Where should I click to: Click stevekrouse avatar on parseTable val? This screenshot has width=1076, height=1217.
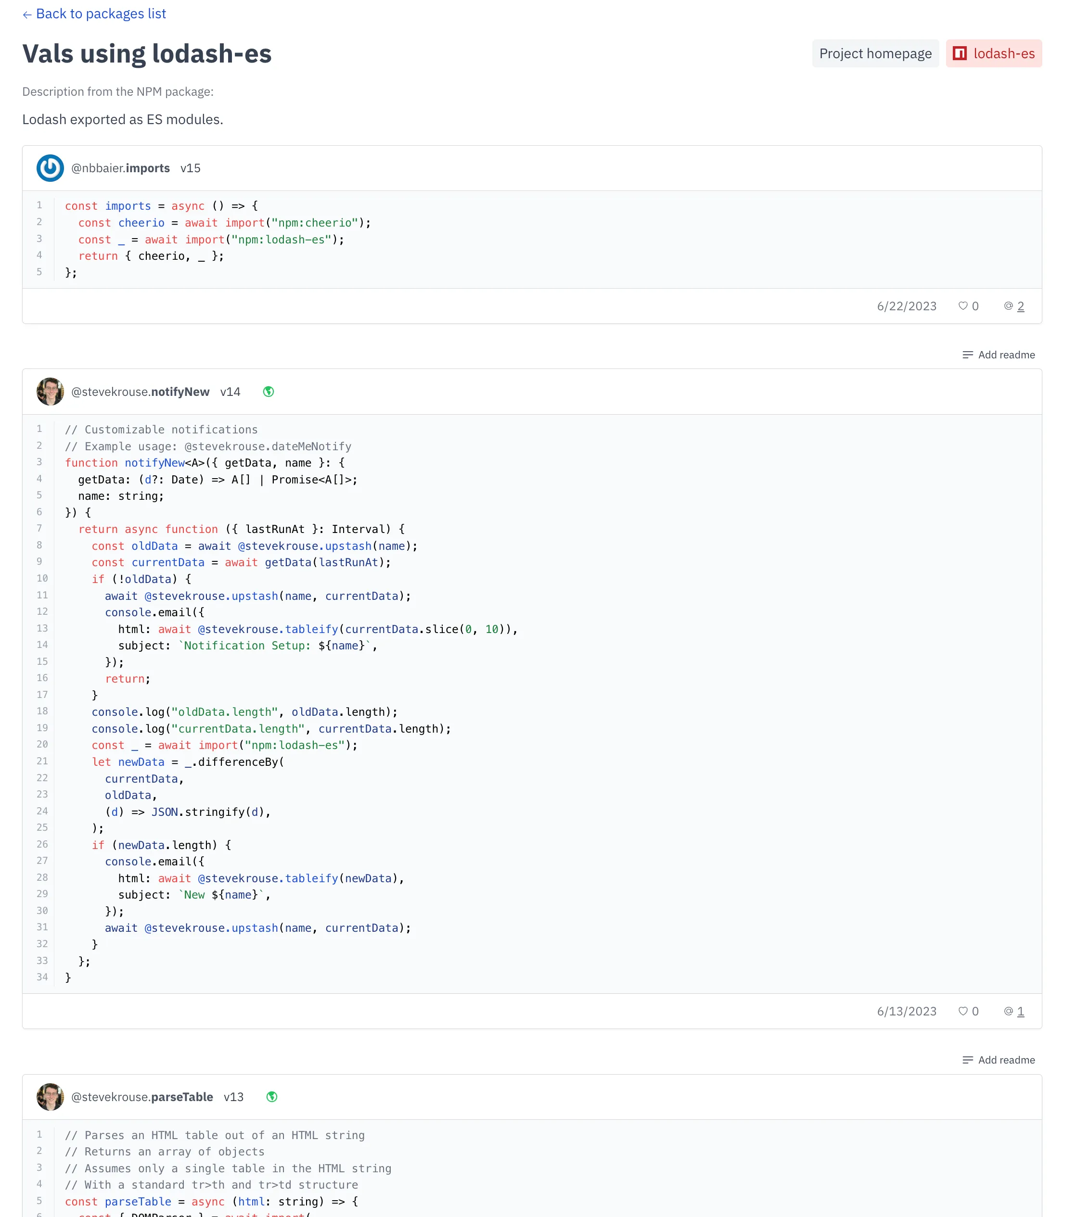tap(50, 1097)
